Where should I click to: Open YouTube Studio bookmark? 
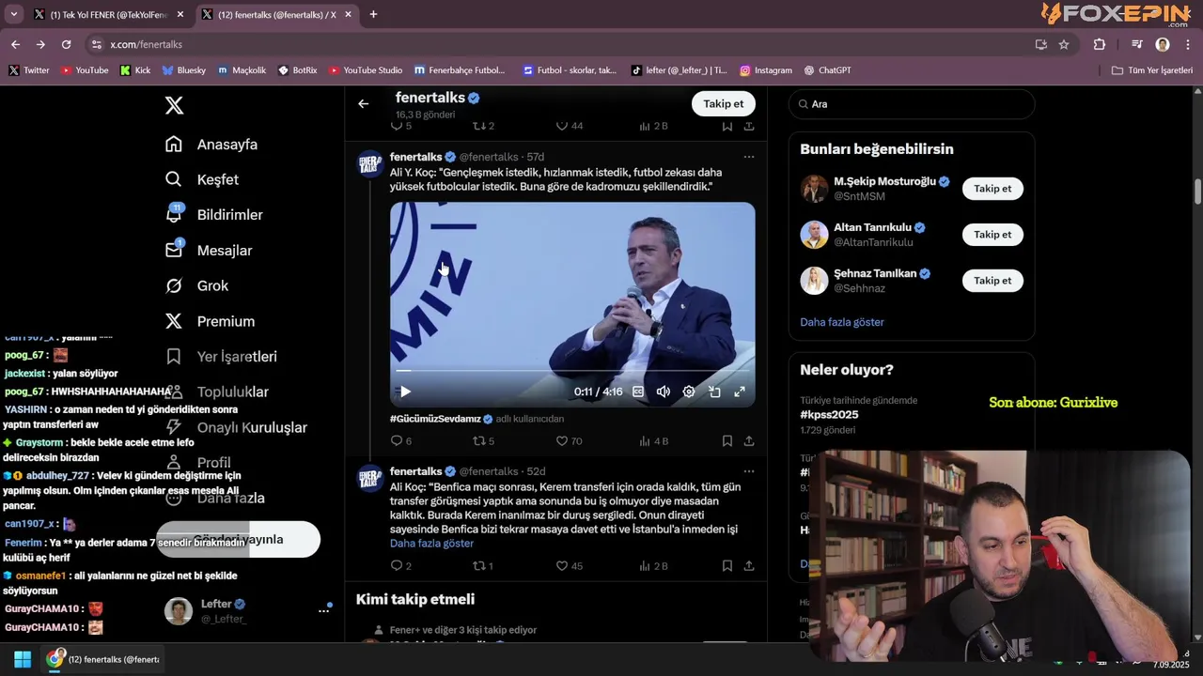click(x=366, y=70)
